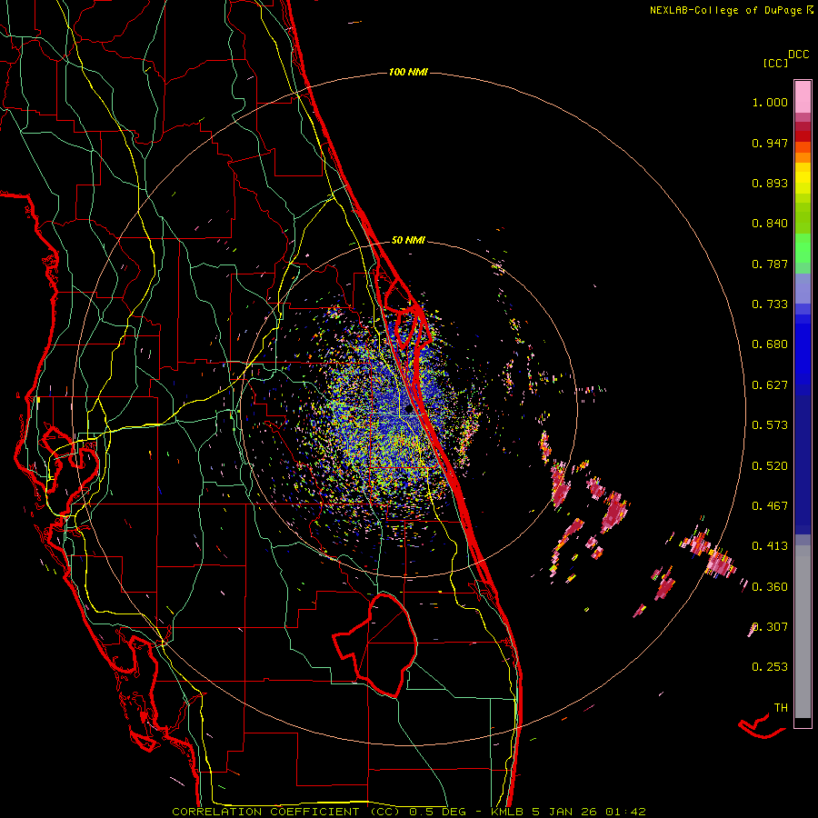The width and height of the screenshot is (818, 818).
Task: Click the 0.573 color scale value
Action: (770, 425)
